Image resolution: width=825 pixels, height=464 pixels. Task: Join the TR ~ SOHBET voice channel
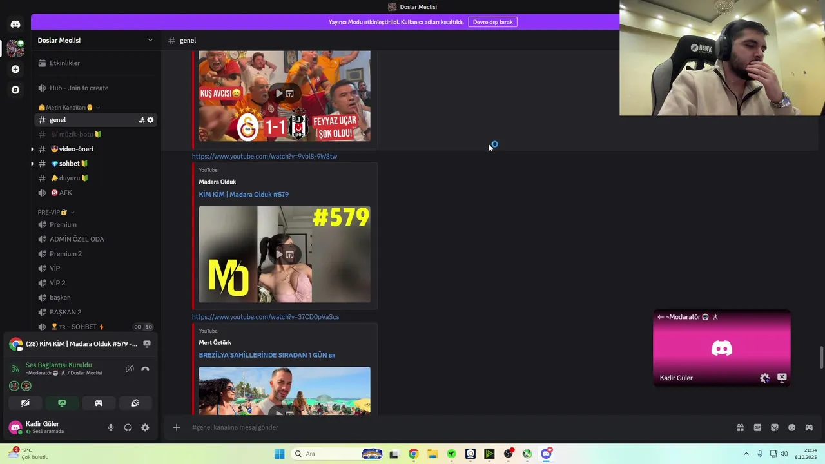click(95, 327)
